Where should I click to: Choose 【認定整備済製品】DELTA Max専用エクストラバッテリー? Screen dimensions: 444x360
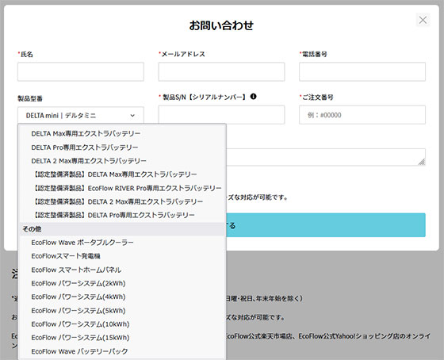[122, 174]
